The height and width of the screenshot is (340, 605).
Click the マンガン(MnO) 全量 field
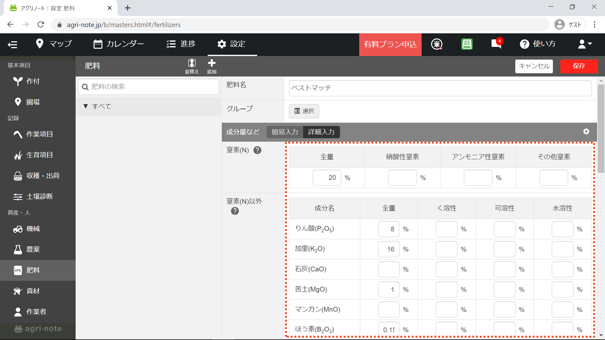tap(389, 310)
